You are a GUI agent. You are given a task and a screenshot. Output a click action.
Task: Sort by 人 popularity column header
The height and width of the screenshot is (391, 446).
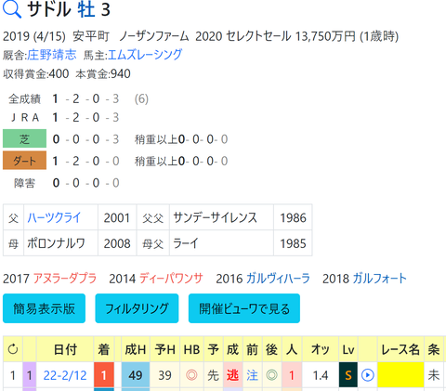pyautogui.click(x=292, y=349)
